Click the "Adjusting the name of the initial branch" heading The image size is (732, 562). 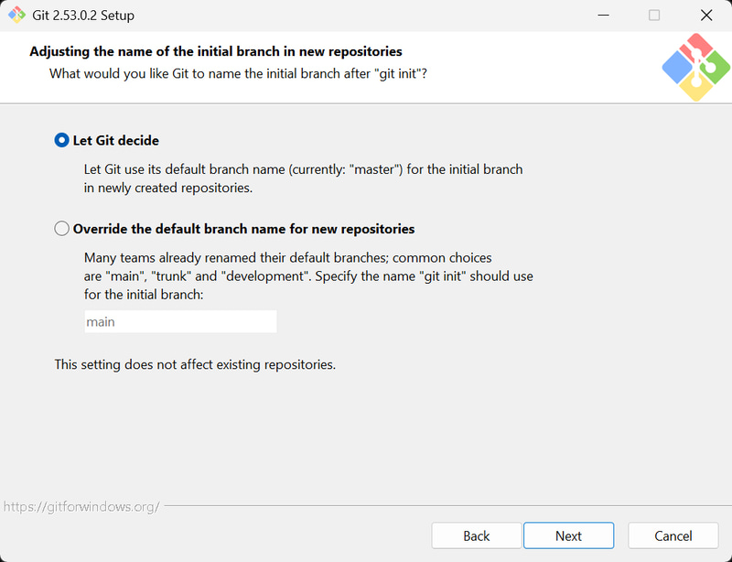tap(216, 51)
